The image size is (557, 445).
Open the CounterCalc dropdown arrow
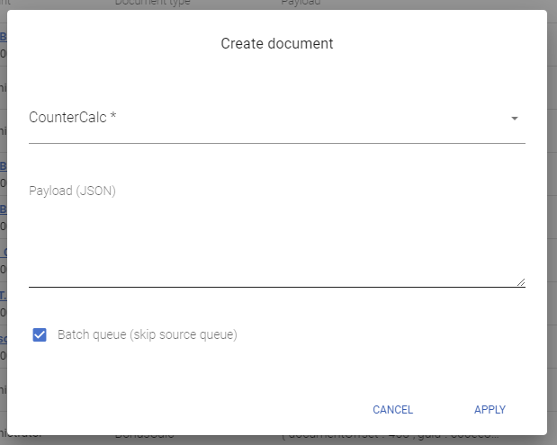pyautogui.click(x=514, y=119)
